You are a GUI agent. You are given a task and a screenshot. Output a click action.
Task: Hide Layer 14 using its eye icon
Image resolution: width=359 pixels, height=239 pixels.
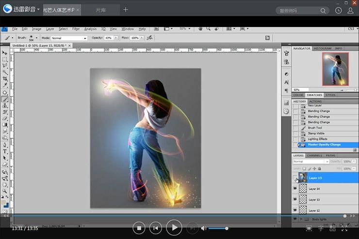[x=295, y=188]
